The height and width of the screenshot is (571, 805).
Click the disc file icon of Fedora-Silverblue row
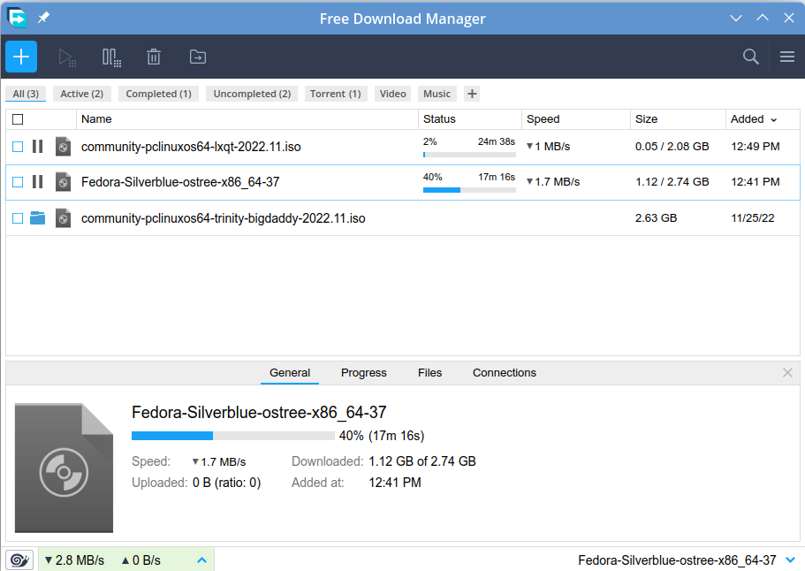tap(63, 182)
